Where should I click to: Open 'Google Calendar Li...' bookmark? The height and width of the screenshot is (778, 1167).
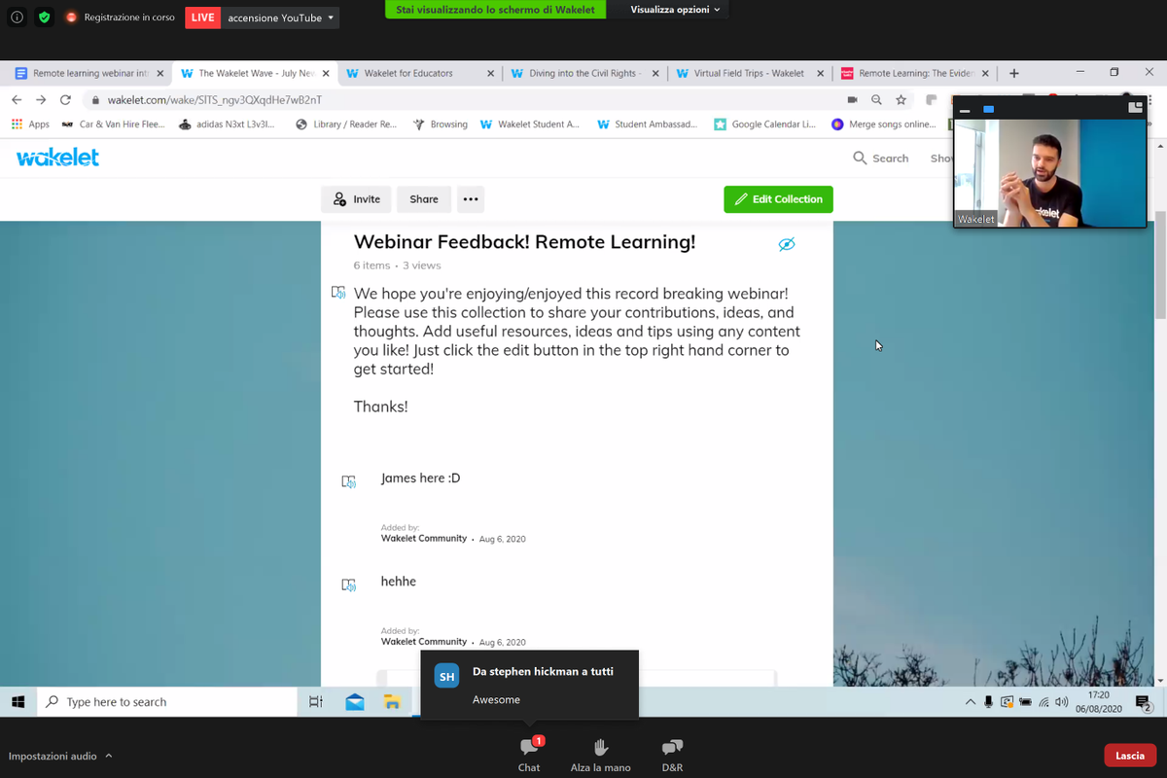(x=764, y=124)
